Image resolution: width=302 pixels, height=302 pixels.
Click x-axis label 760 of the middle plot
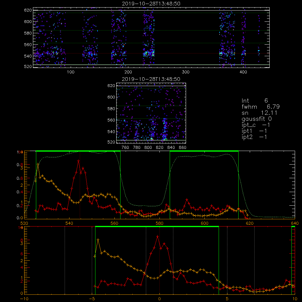click(x=125, y=148)
